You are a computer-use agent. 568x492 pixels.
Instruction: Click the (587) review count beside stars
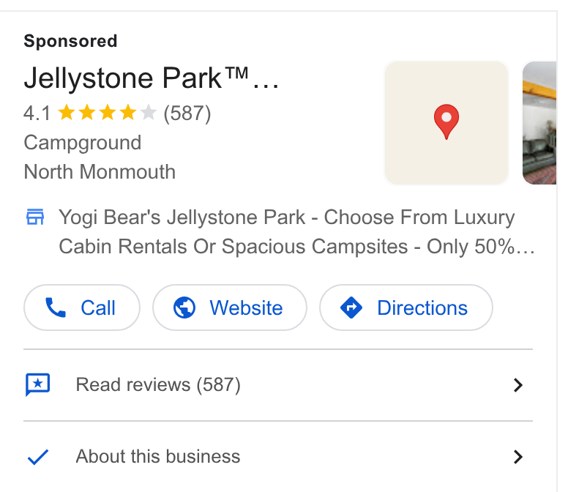click(187, 113)
